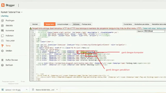Viewport: 166px width, 93px height.
Task: Click the Tentang Kami text in code
Action: coord(132,63)
